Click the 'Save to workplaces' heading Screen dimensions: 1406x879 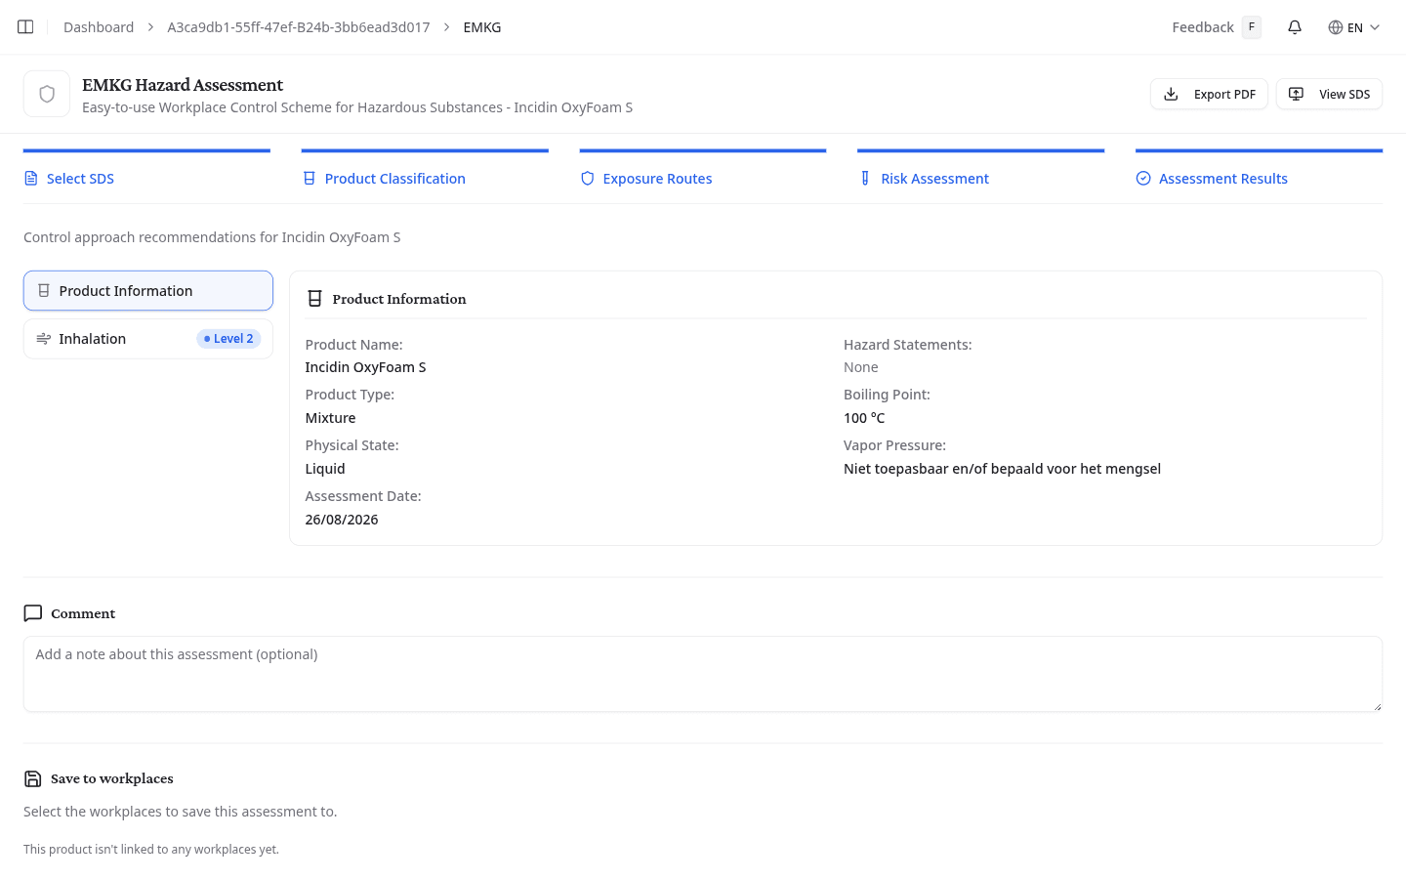point(112,778)
